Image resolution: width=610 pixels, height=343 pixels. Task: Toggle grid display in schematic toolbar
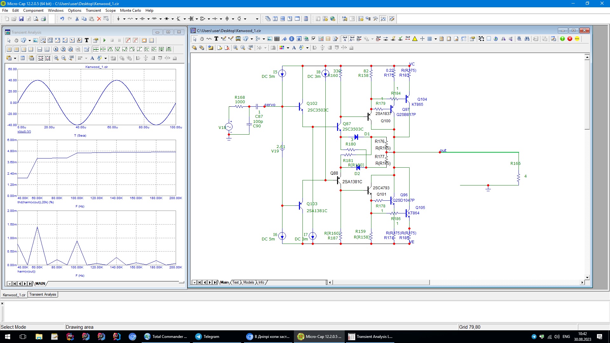pos(430,39)
